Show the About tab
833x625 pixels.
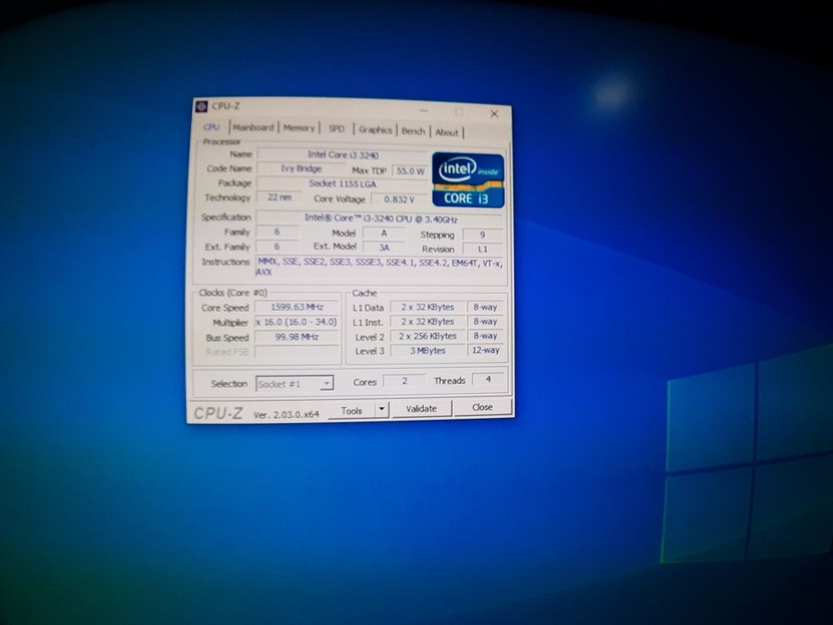(x=446, y=132)
